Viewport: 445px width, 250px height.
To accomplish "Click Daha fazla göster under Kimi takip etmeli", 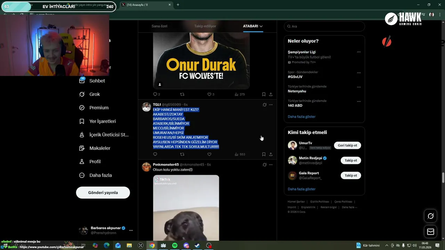I will pos(301,189).
